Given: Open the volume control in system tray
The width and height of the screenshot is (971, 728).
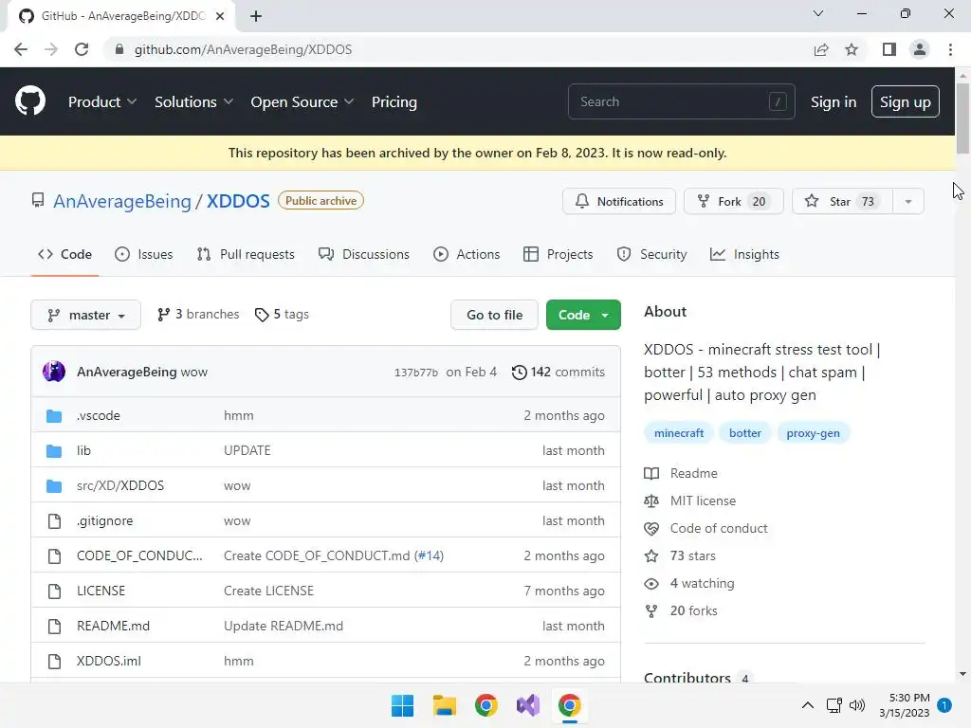Looking at the screenshot, I should pyautogui.click(x=857, y=705).
